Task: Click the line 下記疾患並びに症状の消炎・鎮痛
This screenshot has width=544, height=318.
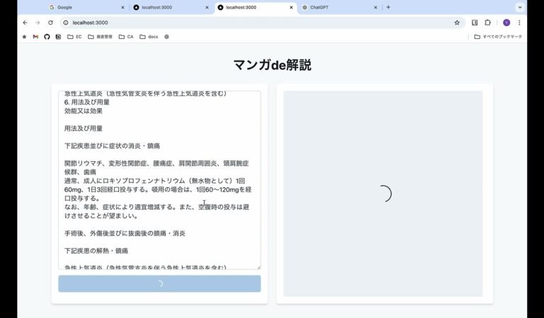Action: coord(112,146)
